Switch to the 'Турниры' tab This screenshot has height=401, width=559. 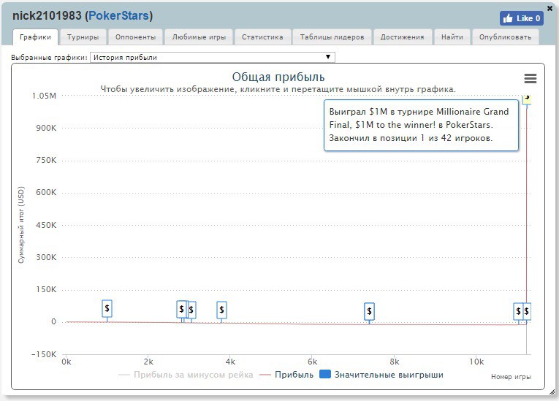click(83, 37)
